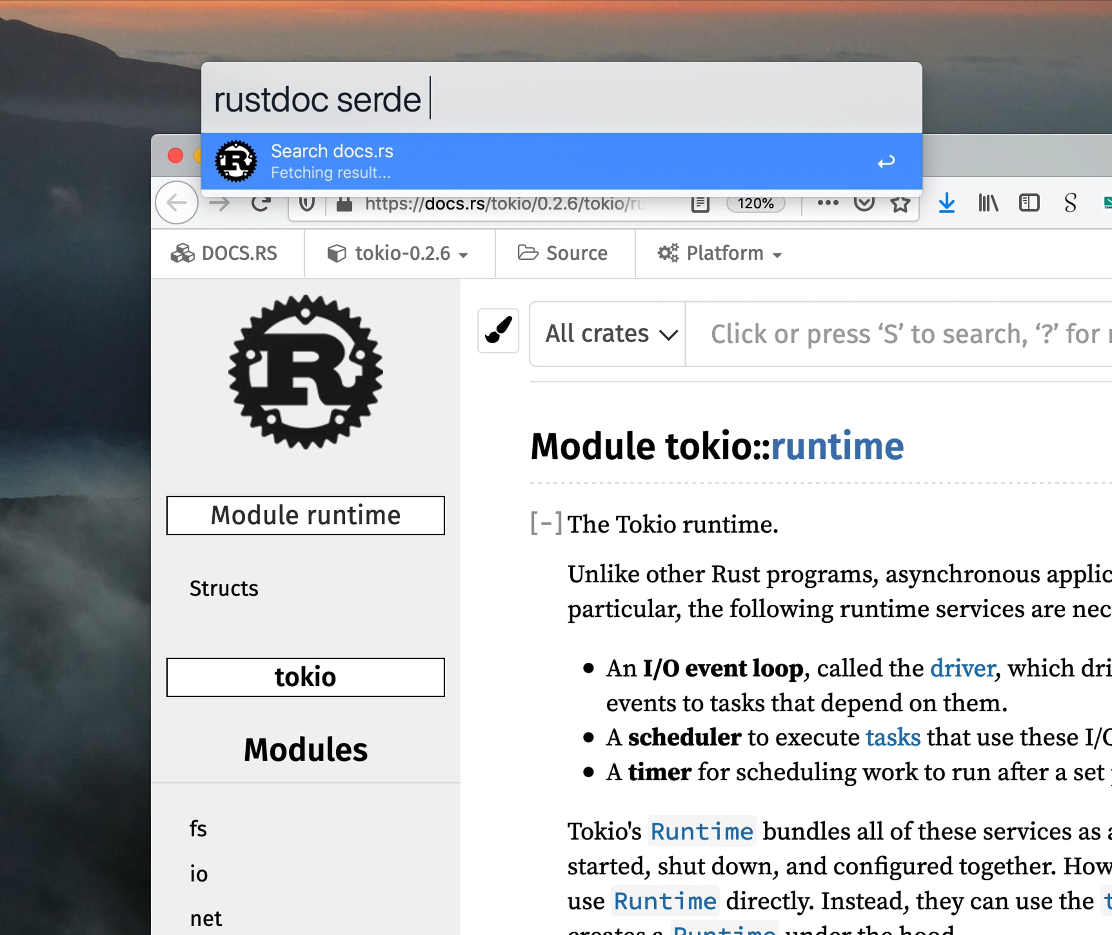Expand the Platform dropdown menu
Screen dimensions: 1112x935
pos(720,253)
